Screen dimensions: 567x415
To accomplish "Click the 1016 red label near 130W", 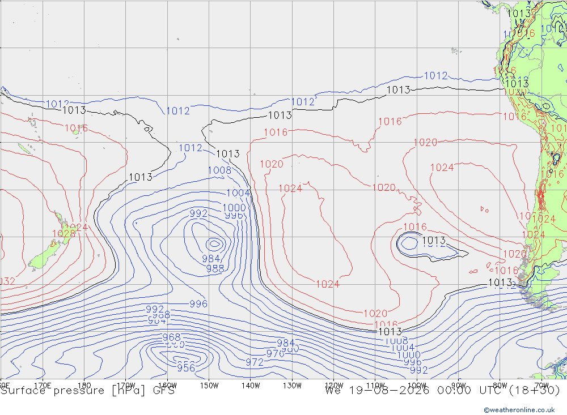I will 276,132.
